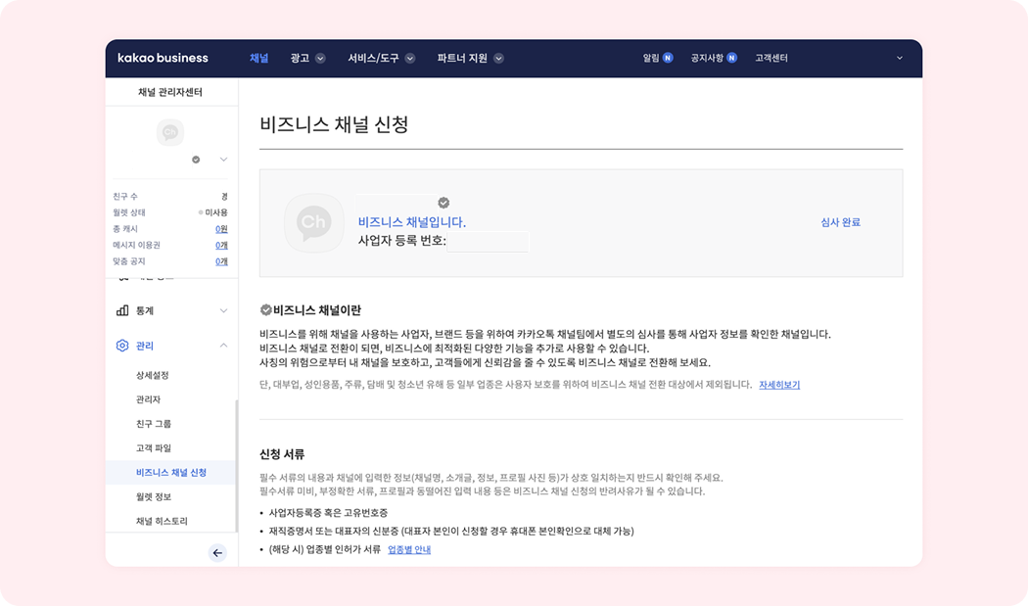Click the 업종별 안내 link
This screenshot has height=606, width=1028.
tap(409, 549)
